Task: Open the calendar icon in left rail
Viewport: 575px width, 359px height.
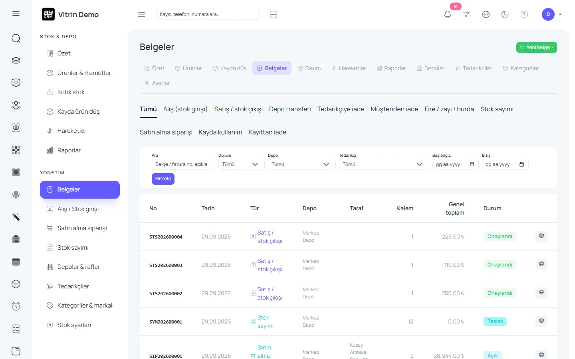Action: [16, 262]
